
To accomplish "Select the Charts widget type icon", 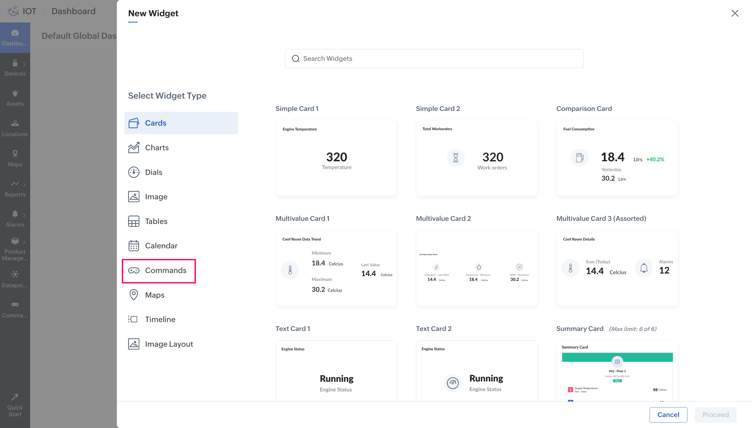I will click(x=134, y=148).
